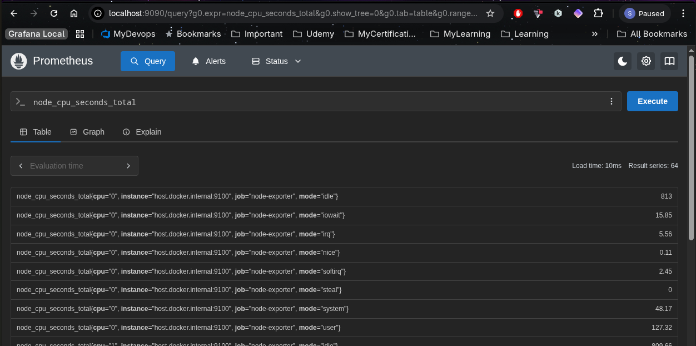Open the Query page
Viewport: 696px width, 346px height.
click(x=148, y=61)
